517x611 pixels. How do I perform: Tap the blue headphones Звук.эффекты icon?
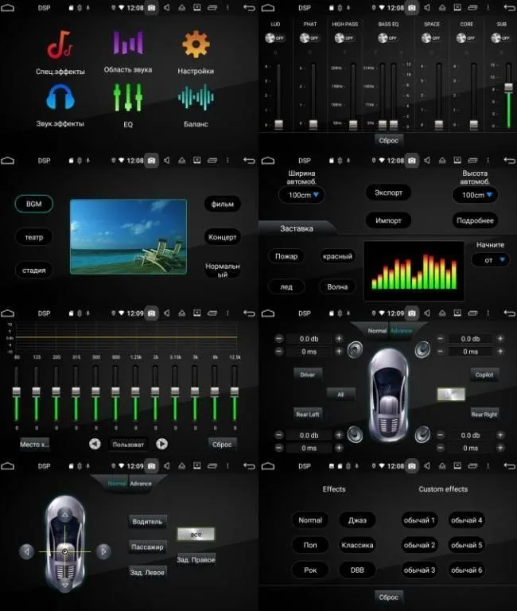[x=60, y=98]
